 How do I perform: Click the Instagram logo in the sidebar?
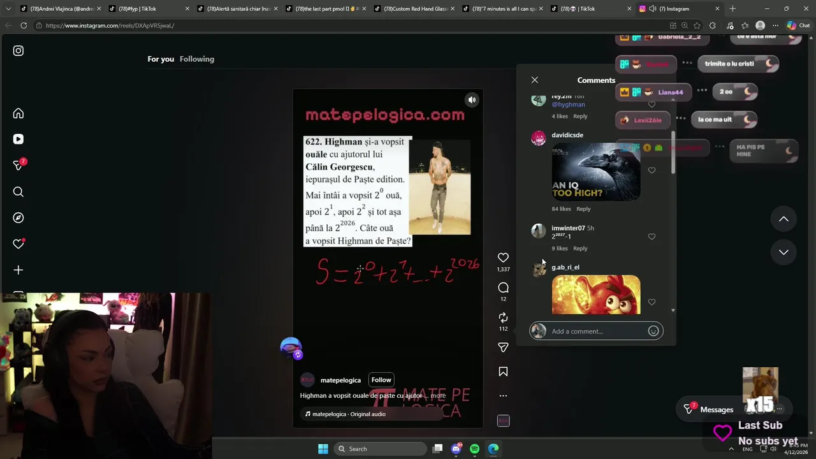pyautogui.click(x=18, y=50)
